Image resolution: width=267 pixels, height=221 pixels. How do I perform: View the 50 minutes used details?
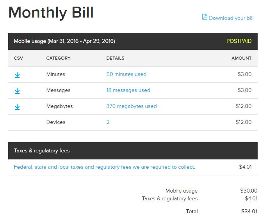pos(126,74)
